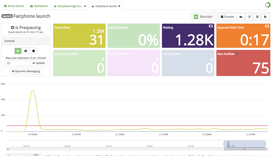This screenshot has height=156, width=272.
Task: Click the Max Outflow info icon
Action: (x=236, y=54)
